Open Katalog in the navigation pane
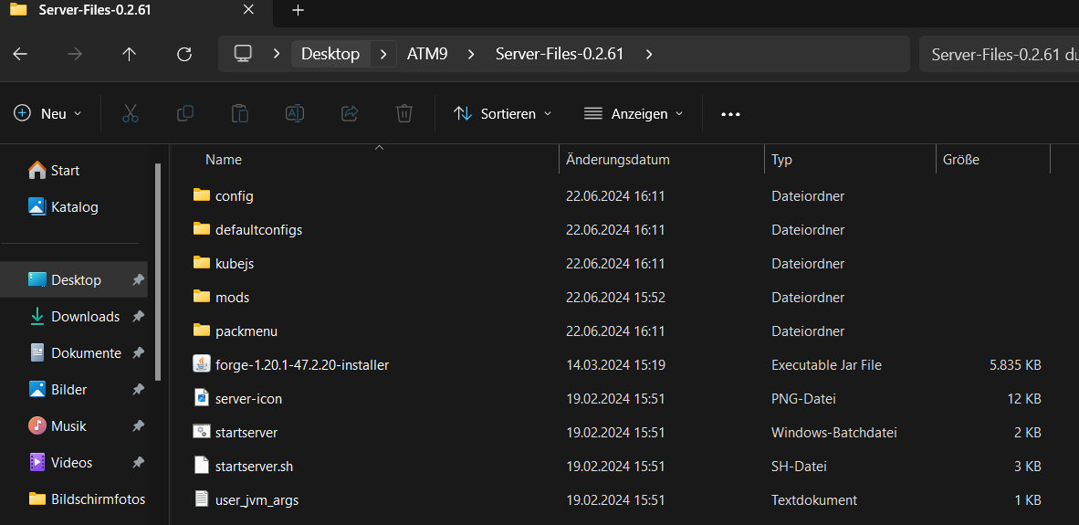The width and height of the screenshot is (1079, 525). pyautogui.click(x=63, y=206)
